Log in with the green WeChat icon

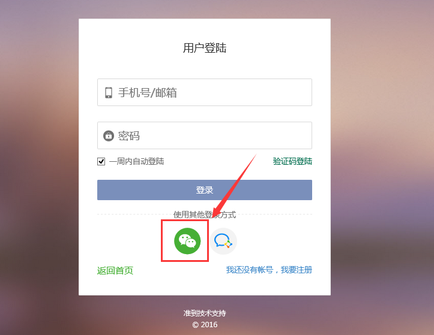click(187, 241)
